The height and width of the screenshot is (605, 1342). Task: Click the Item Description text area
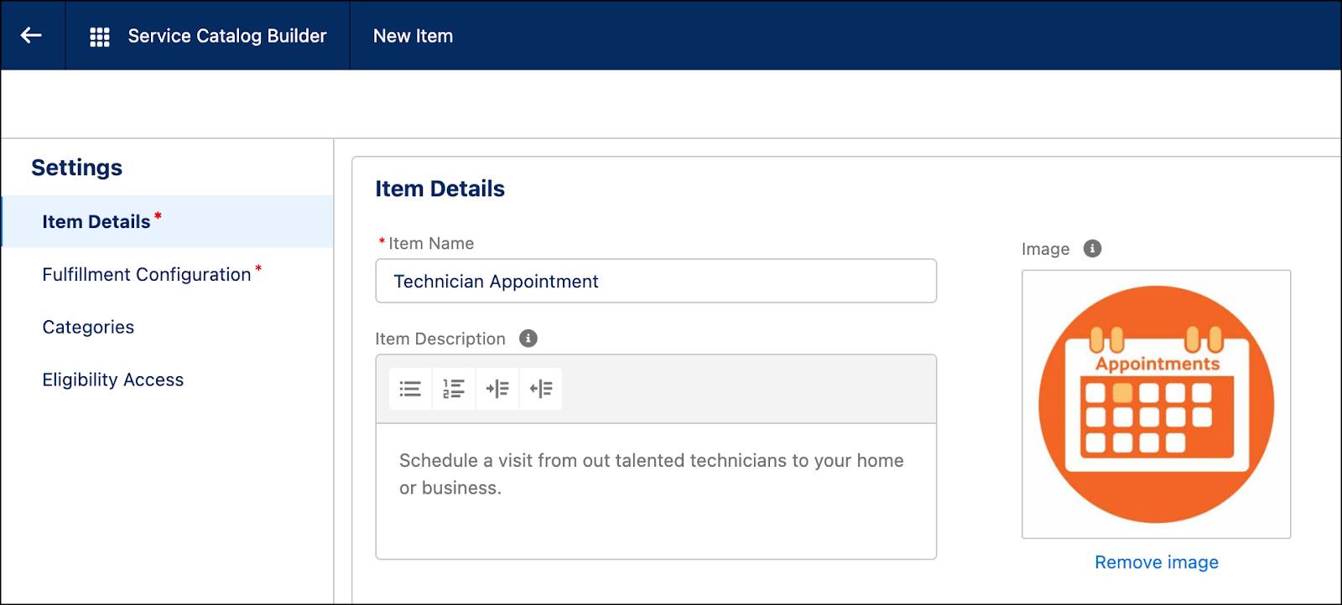[656, 491]
